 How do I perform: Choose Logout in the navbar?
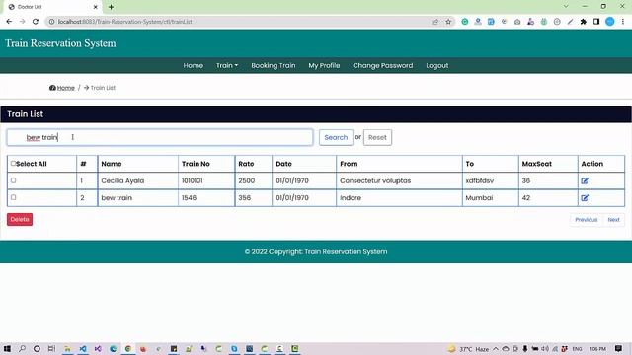pos(436,66)
